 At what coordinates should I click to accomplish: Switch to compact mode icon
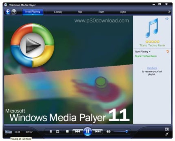point(167,134)
